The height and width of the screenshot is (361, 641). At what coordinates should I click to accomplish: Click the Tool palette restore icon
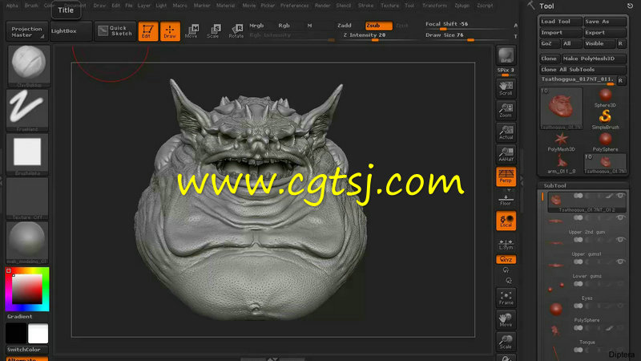[630, 6]
